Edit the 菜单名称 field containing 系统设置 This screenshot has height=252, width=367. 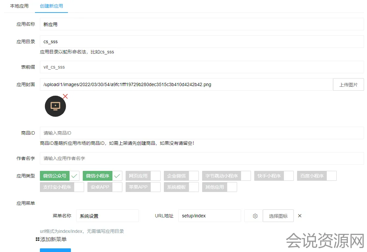point(107,216)
